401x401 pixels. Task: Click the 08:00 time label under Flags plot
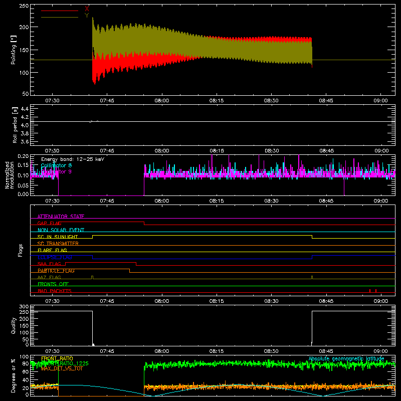tap(161, 301)
